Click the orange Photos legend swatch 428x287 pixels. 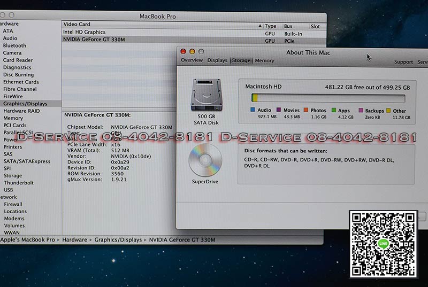[x=305, y=110]
